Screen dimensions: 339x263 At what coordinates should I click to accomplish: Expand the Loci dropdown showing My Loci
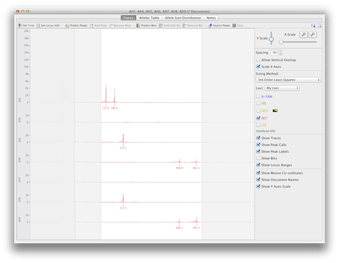tap(282, 87)
